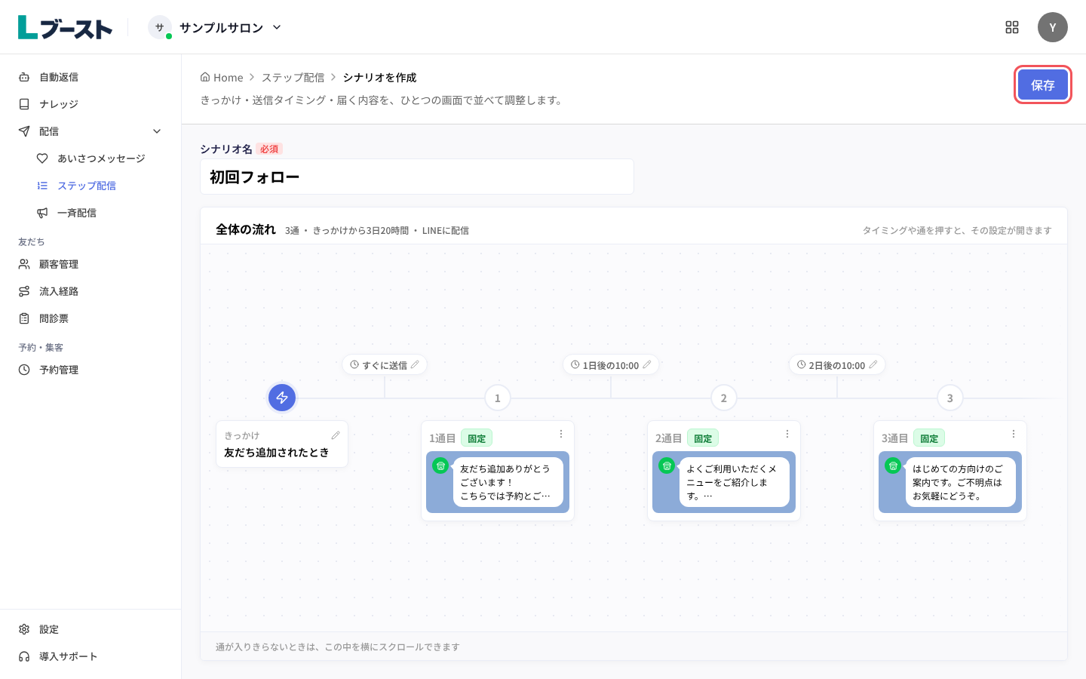Open the 友だち追加されたとき trigger card

coord(282,444)
